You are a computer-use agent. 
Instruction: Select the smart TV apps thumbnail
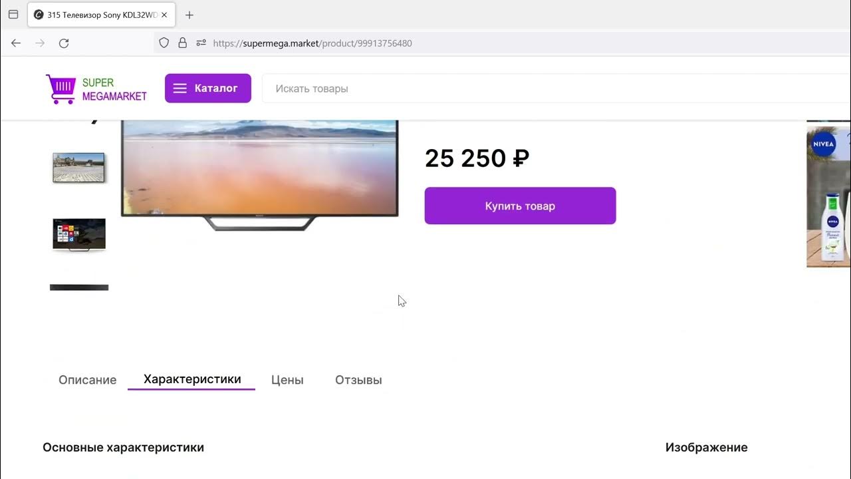(x=79, y=234)
